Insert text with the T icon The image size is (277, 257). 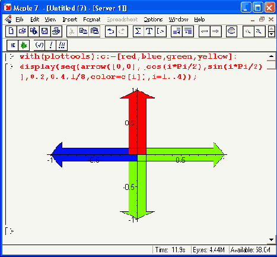coord(149,31)
